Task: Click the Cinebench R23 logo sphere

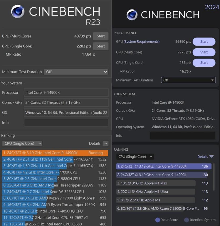Action: pos(18,11)
